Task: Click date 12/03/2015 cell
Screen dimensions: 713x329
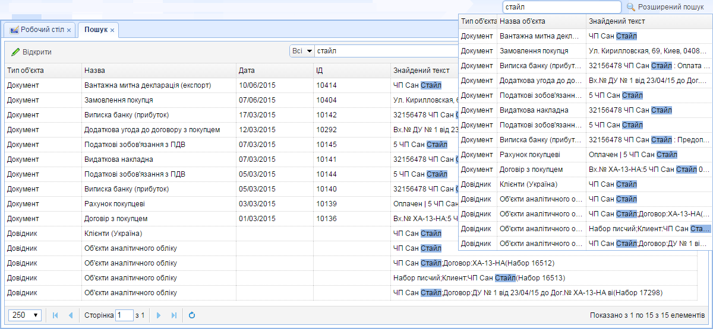Action: point(275,130)
